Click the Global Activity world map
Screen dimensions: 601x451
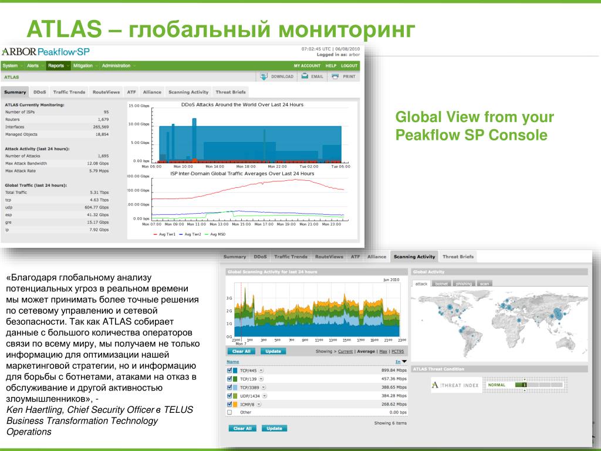(x=499, y=324)
